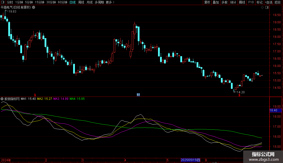Click month 4 label on time axis
283x163 pixels.
125,160
